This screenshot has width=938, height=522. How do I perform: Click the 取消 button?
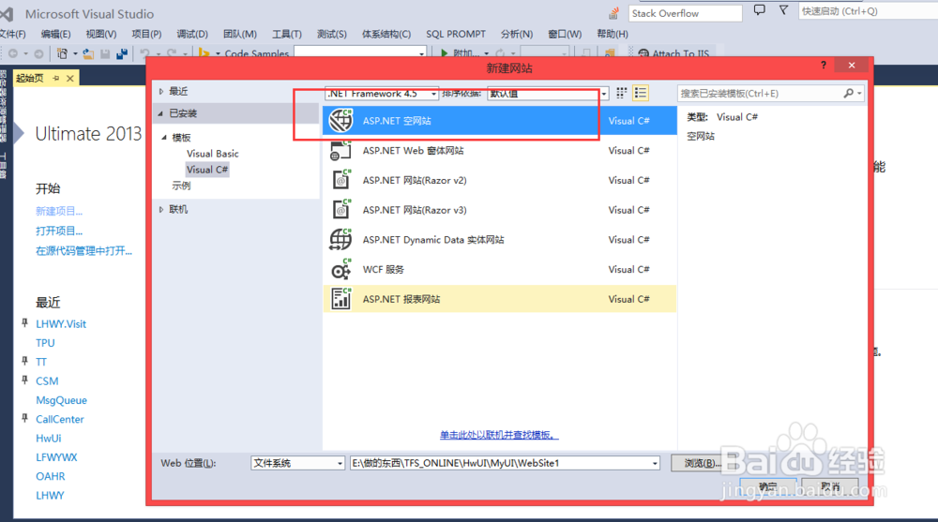830,486
